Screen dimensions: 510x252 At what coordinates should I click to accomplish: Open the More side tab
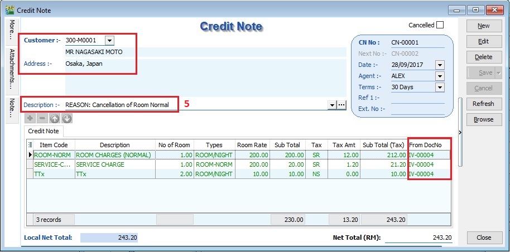pos(11,31)
